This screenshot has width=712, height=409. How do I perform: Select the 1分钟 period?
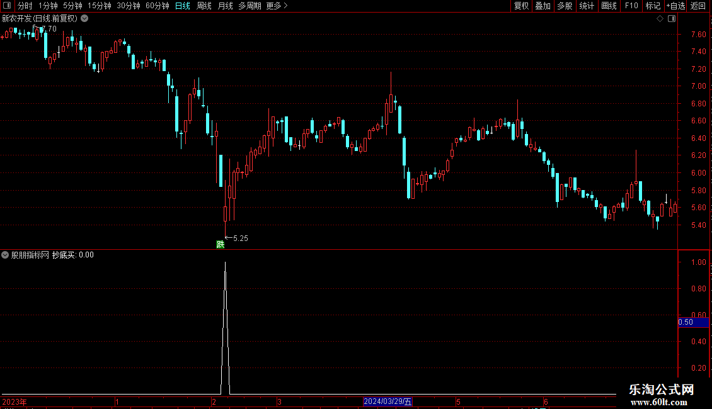tap(48, 6)
